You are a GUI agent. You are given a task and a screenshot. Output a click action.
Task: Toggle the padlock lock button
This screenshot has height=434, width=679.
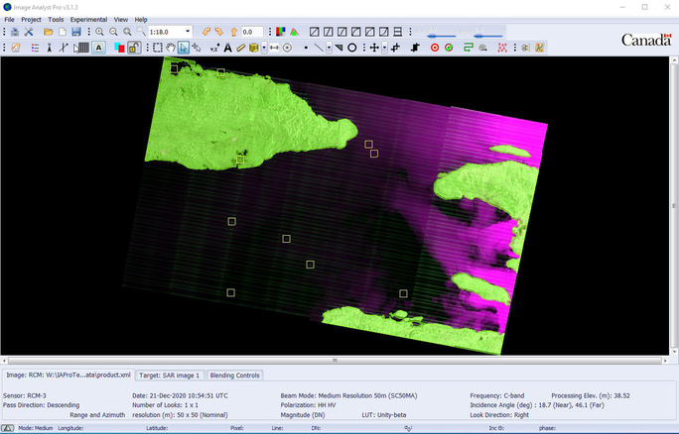point(132,48)
